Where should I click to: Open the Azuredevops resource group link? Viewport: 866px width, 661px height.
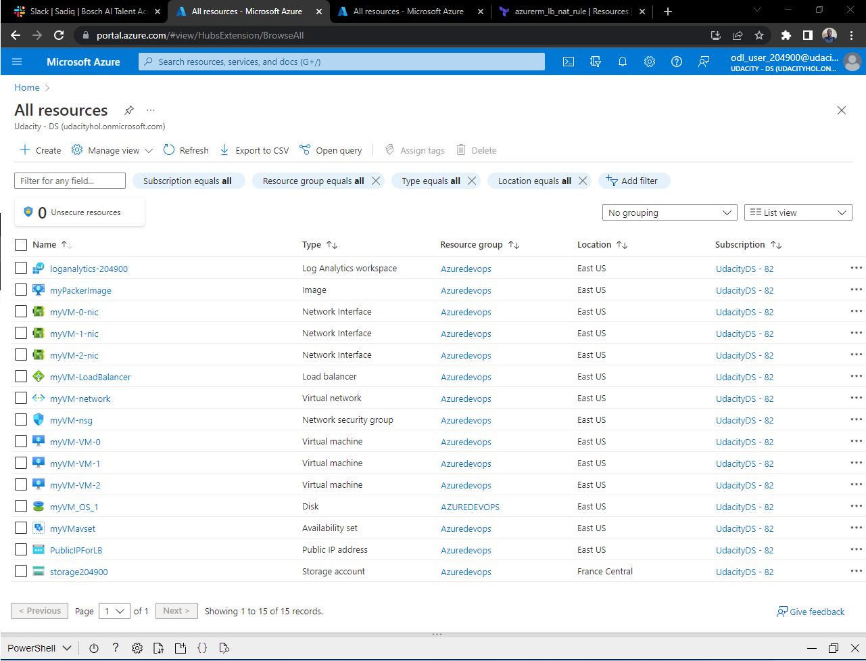(465, 268)
